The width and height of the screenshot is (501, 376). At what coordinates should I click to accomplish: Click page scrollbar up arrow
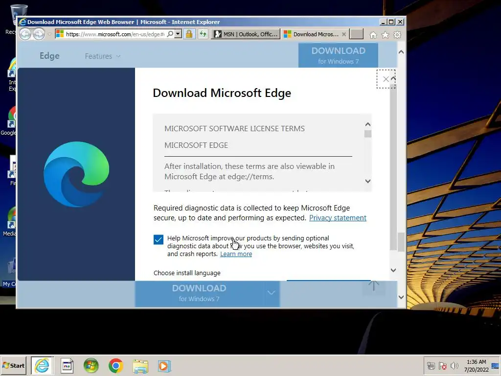[401, 52]
